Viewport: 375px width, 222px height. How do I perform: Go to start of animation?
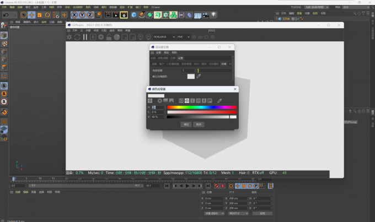coord(167,186)
